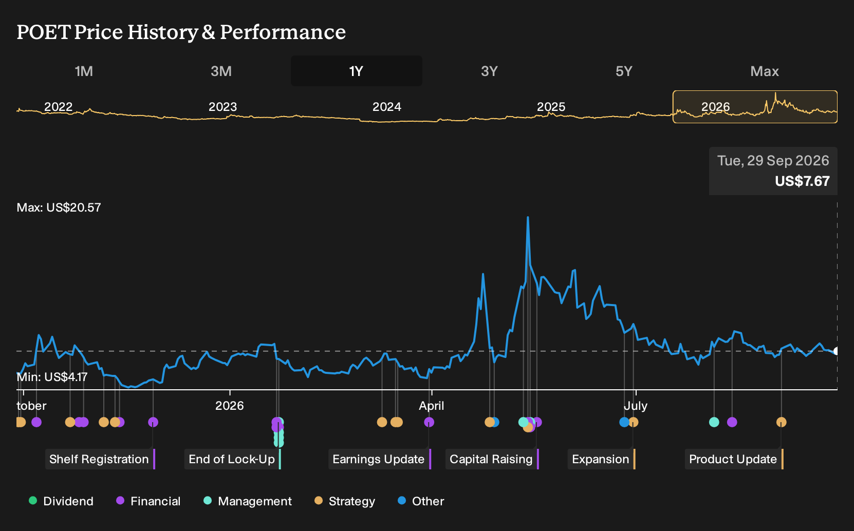Click the Min: US$4.17 label
The width and height of the screenshot is (854, 531).
coord(52,377)
